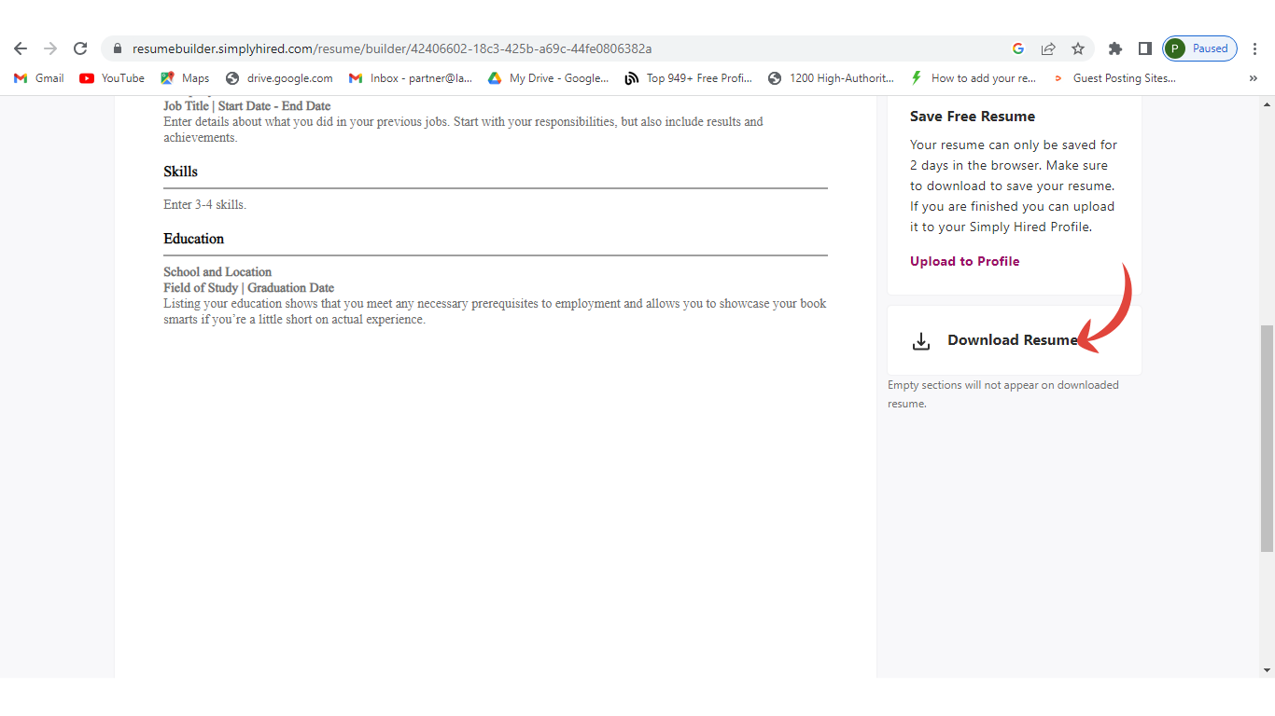Click the Google icon in address bar
Viewport: 1275px width, 716px height.
[x=1018, y=48]
